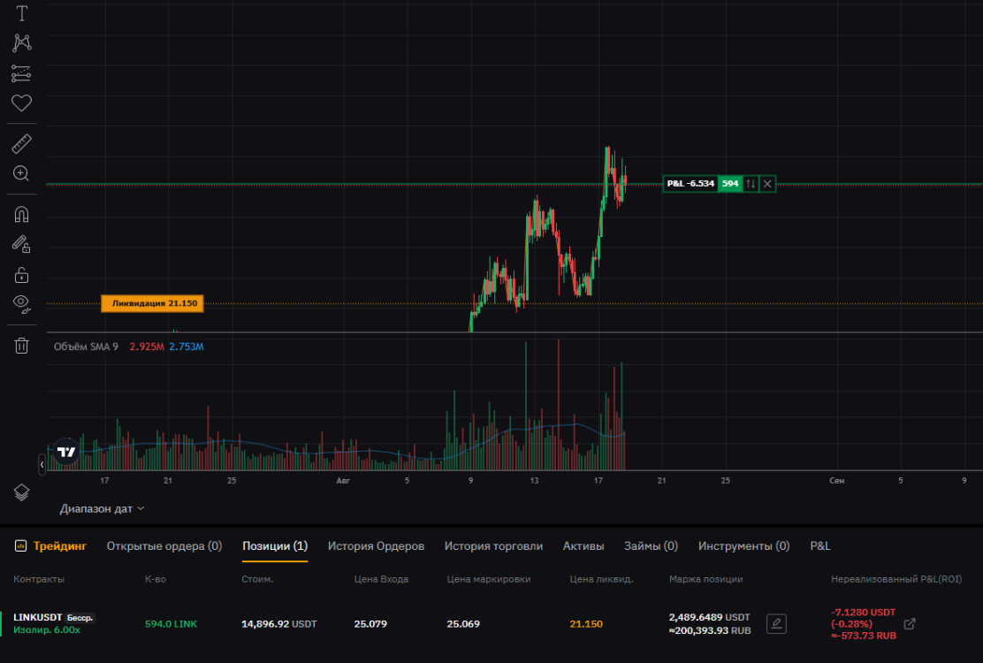Collapse the volume pane with left arrow
Image resolution: width=983 pixels, height=663 pixels.
click(x=42, y=463)
